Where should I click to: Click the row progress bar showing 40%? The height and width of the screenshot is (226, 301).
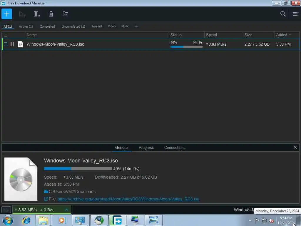[x=186, y=47]
